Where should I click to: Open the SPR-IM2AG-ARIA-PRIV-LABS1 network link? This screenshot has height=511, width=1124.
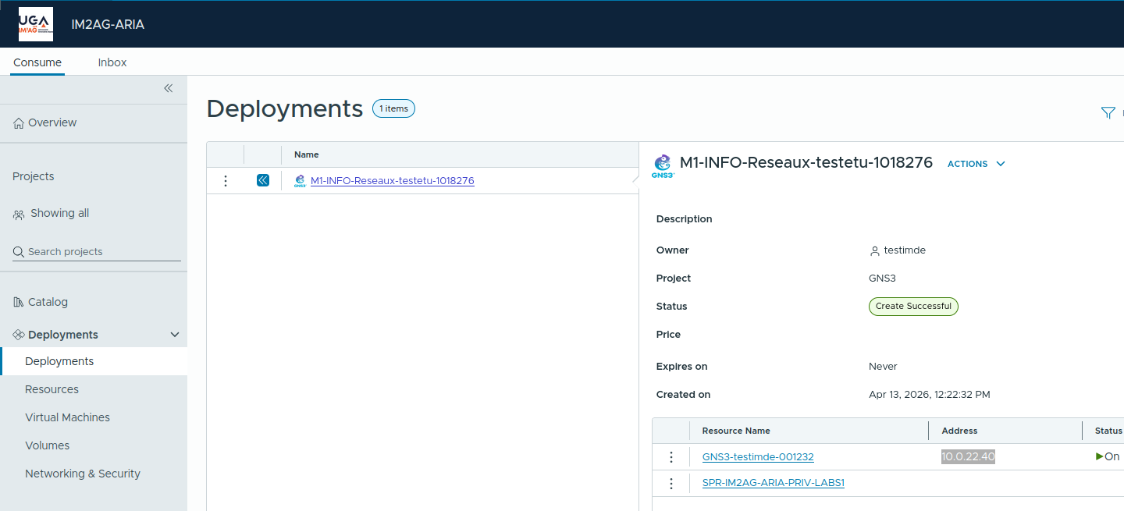(x=773, y=483)
